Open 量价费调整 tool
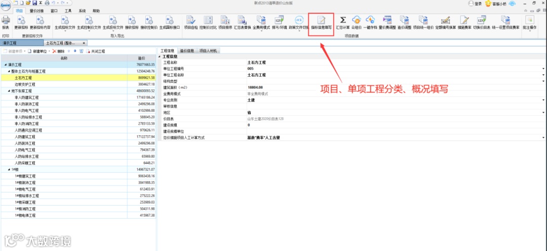 tap(387, 22)
